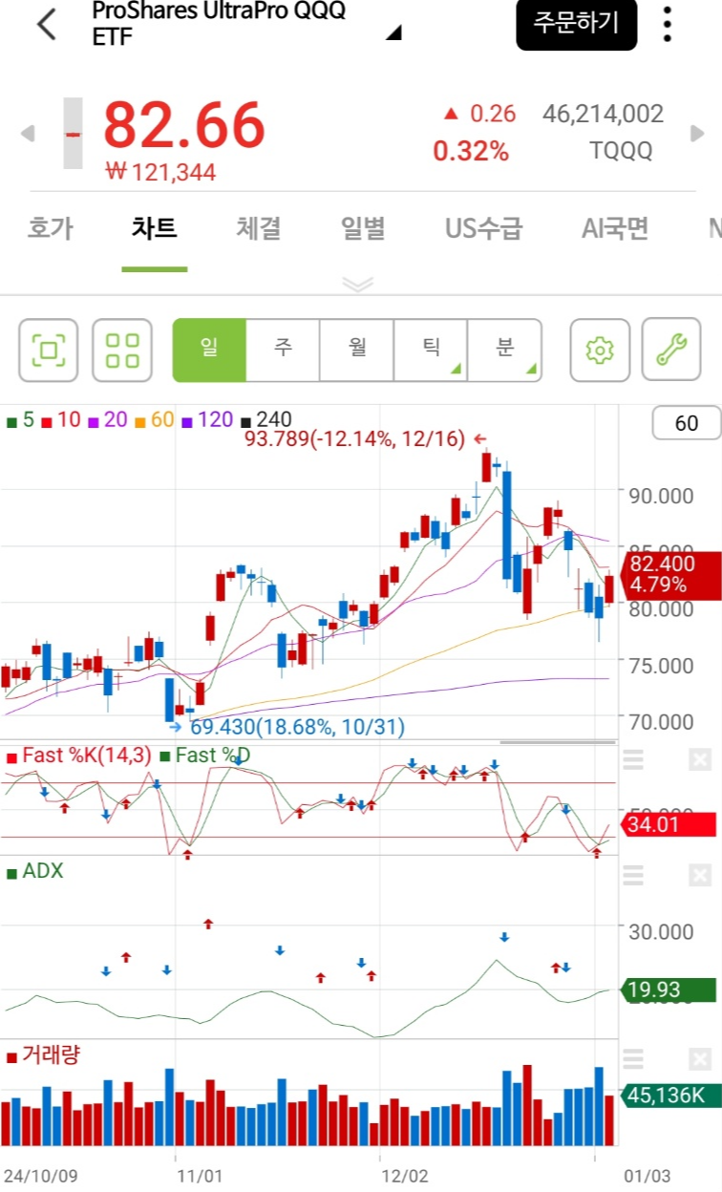This screenshot has width=722, height=1192.
Task: Tap the 5-day moving average legend
Action: (20, 419)
